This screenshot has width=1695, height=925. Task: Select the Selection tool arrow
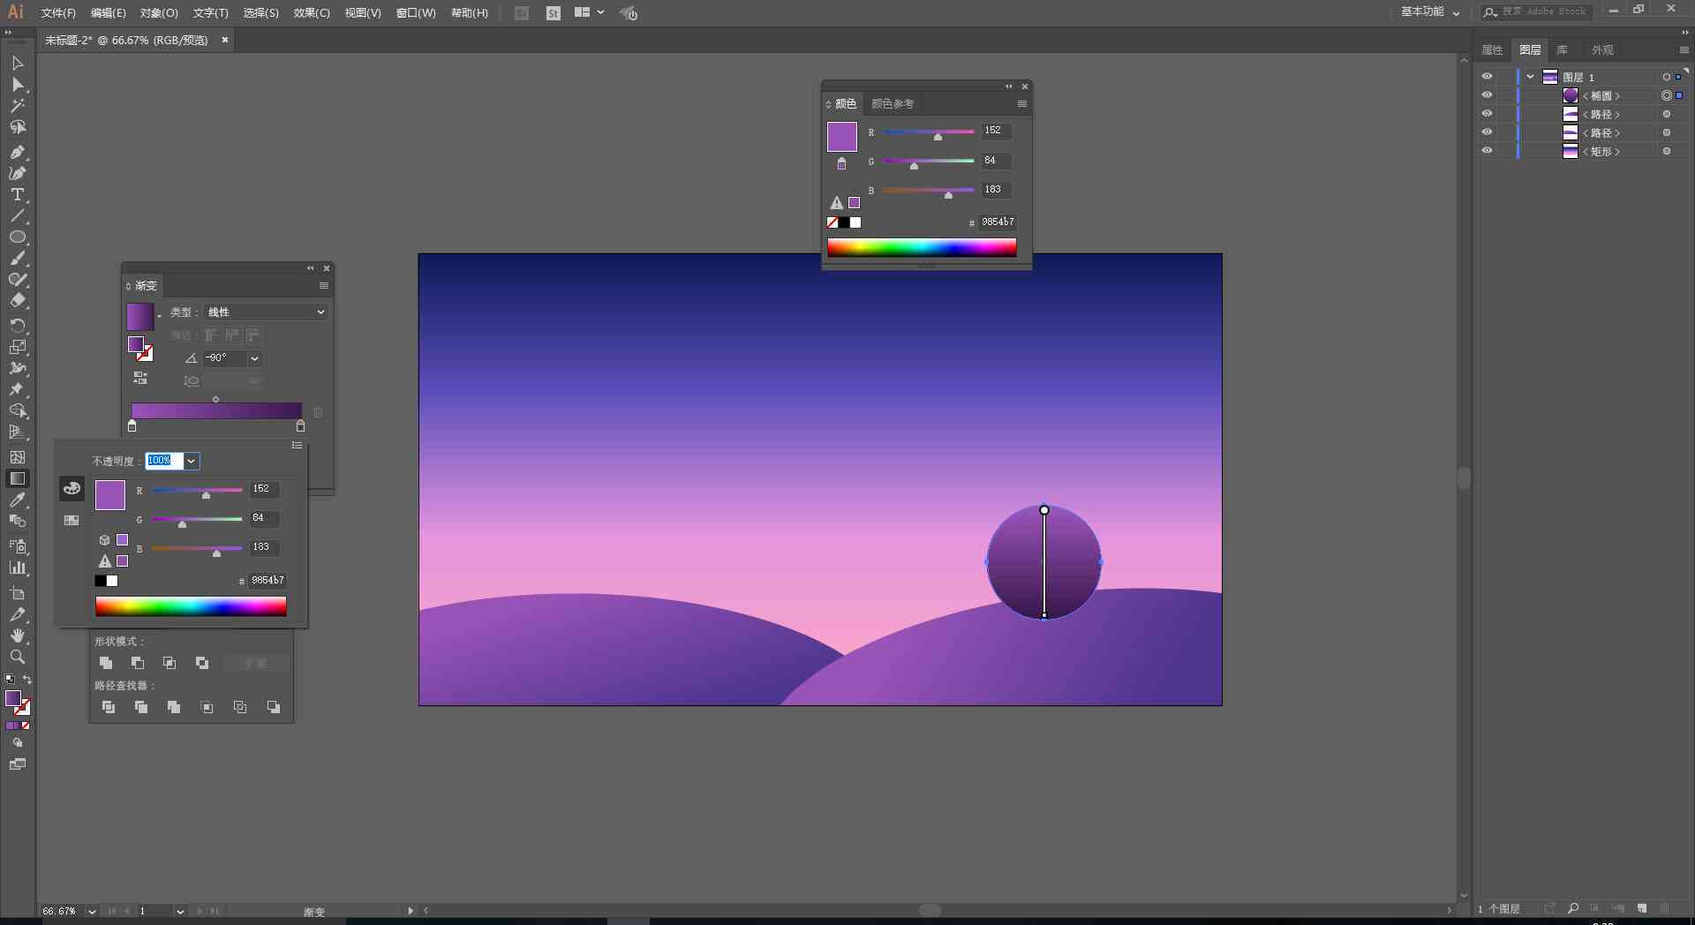pos(18,64)
